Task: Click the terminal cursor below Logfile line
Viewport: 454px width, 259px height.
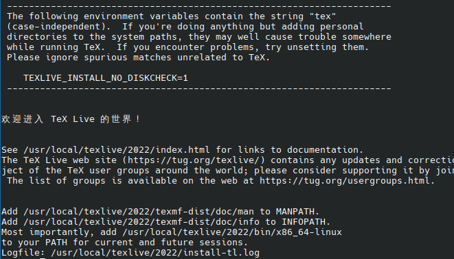Action: pyautogui.click(x=43, y=258)
